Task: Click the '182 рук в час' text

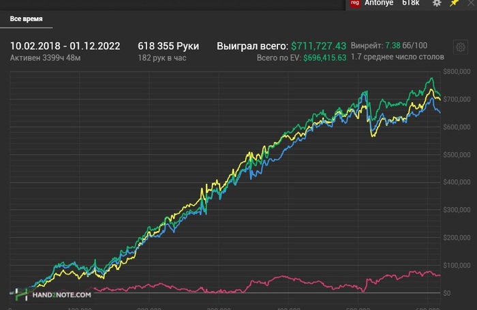Action: click(x=162, y=58)
